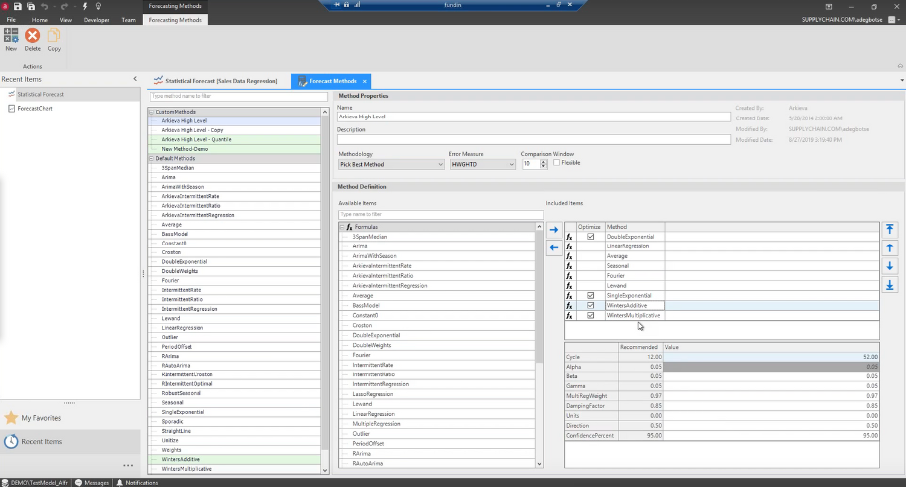Open Recent Items pane button
906x487 pixels.
(x=70, y=442)
